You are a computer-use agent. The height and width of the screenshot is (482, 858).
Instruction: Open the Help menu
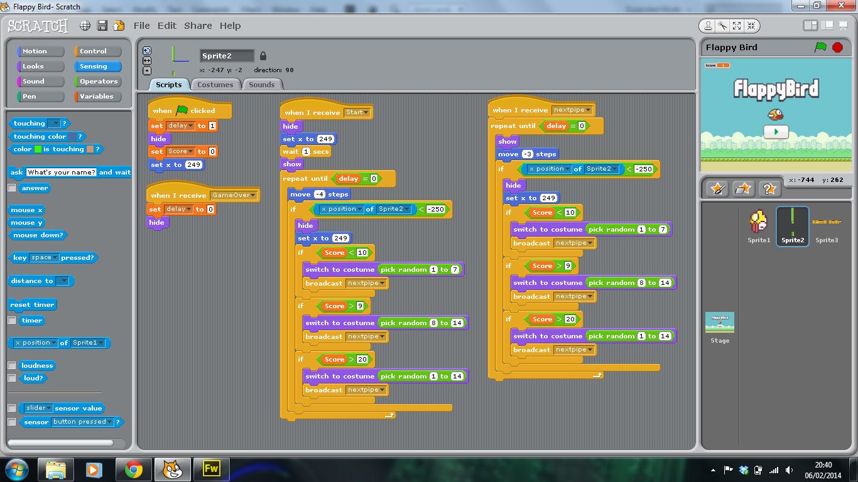point(231,26)
